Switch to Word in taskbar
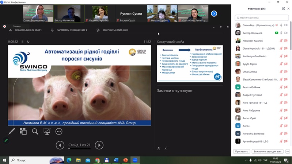Image resolution: width=292 pixels, height=164 pixels. 116,160
